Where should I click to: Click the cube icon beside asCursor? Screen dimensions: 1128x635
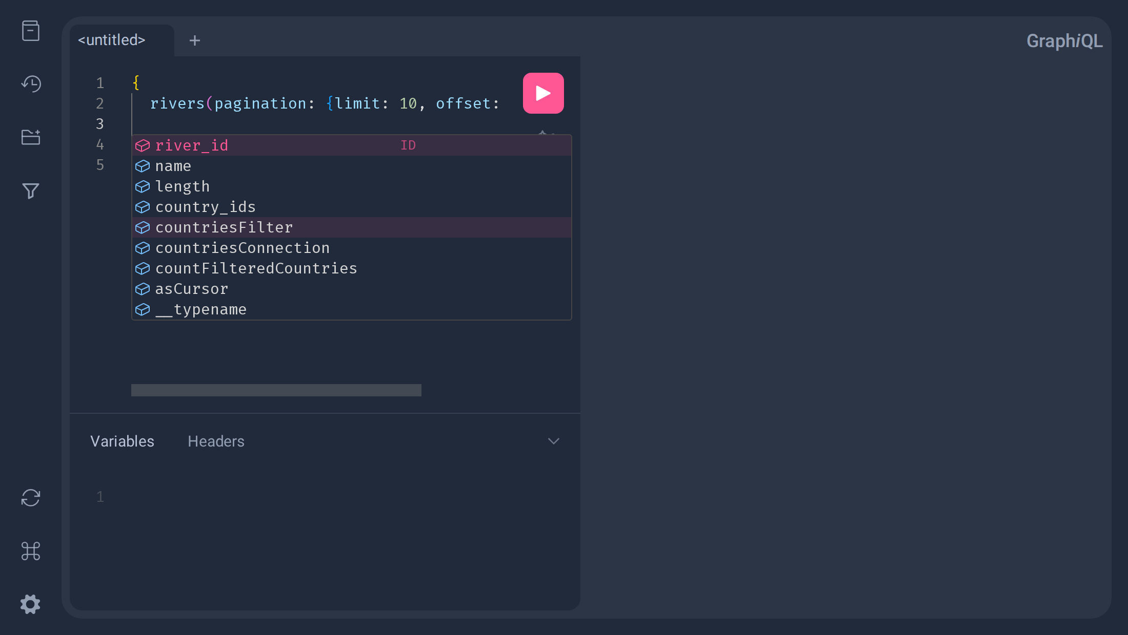(x=143, y=289)
